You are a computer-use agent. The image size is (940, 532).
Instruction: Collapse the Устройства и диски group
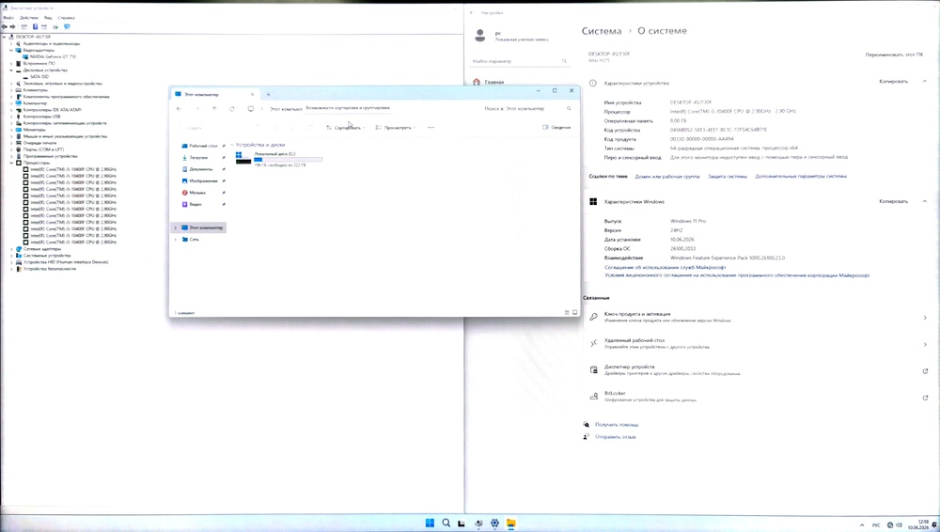[232, 145]
